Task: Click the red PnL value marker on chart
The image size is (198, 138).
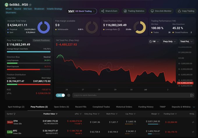Action: pos(185,83)
